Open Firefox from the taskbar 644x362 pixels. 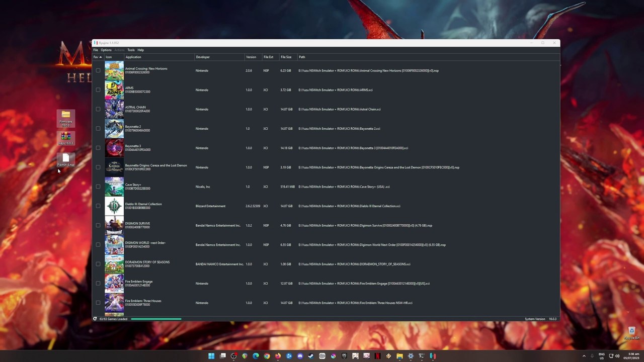278,356
